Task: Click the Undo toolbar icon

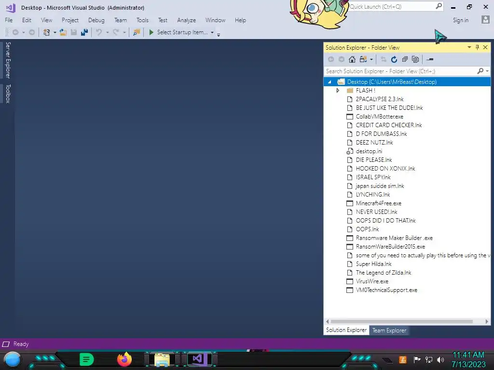Action: click(x=98, y=32)
